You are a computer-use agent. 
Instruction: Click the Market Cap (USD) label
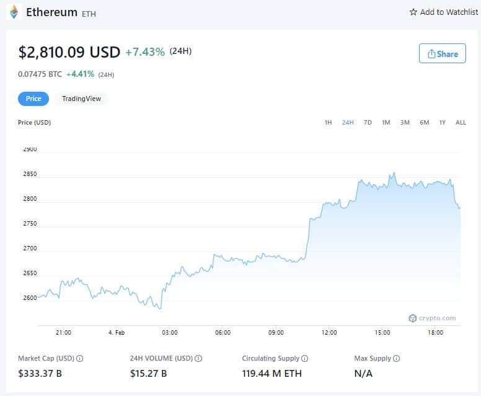click(x=46, y=358)
